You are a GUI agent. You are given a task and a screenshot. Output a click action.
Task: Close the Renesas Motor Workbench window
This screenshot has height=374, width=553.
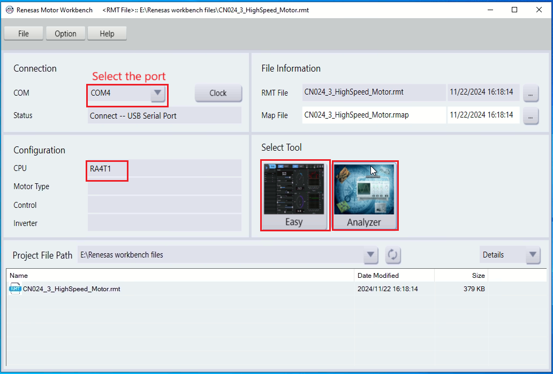pyautogui.click(x=539, y=10)
